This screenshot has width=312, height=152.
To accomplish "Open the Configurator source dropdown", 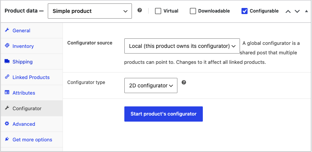I will [182, 46].
